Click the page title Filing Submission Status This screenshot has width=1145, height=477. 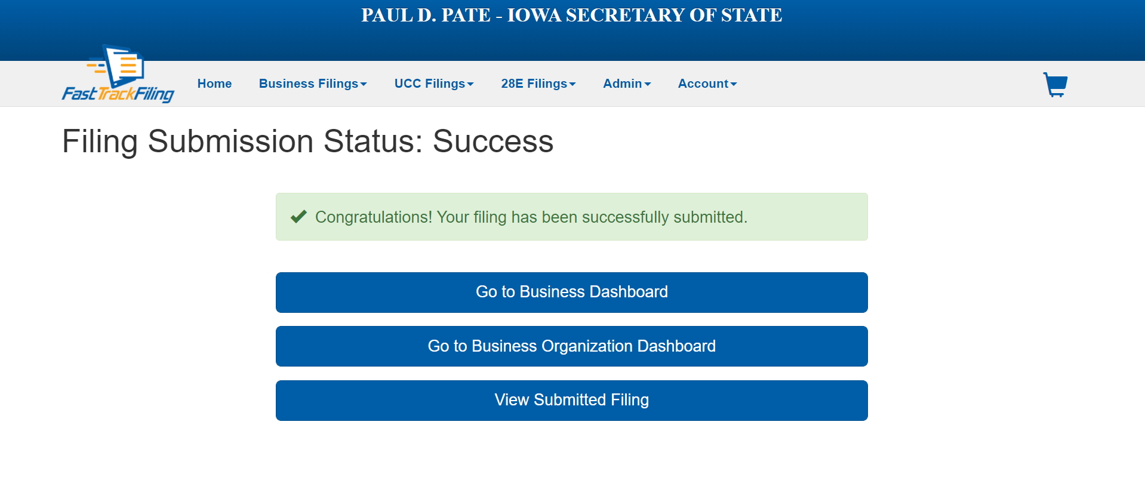click(x=307, y=141)
